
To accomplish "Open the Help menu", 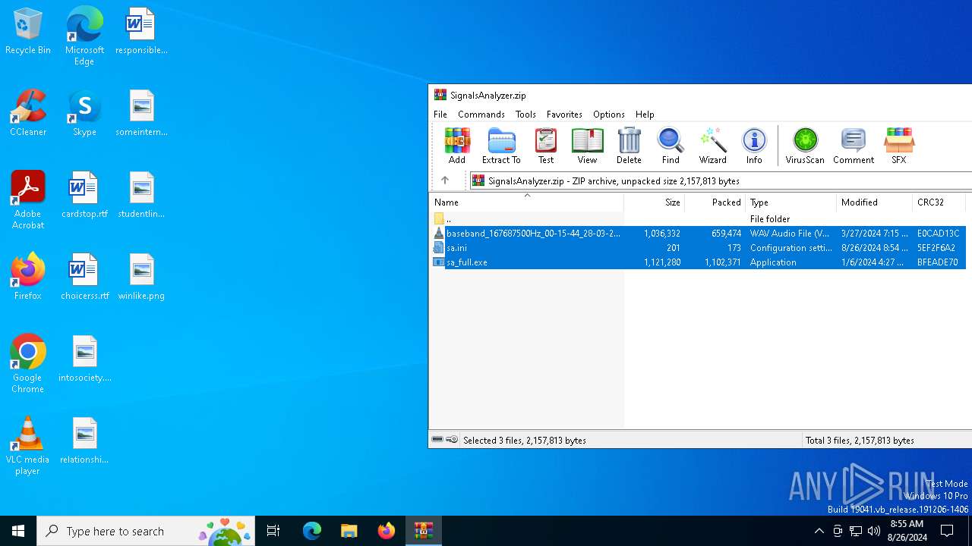I will pos(645,115).
